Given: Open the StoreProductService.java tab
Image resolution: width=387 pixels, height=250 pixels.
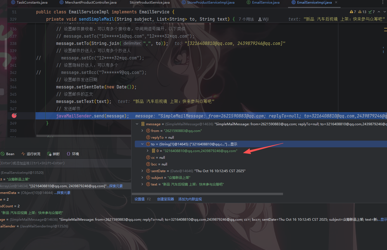Looking at the screenshot, I should coord(150,3).
